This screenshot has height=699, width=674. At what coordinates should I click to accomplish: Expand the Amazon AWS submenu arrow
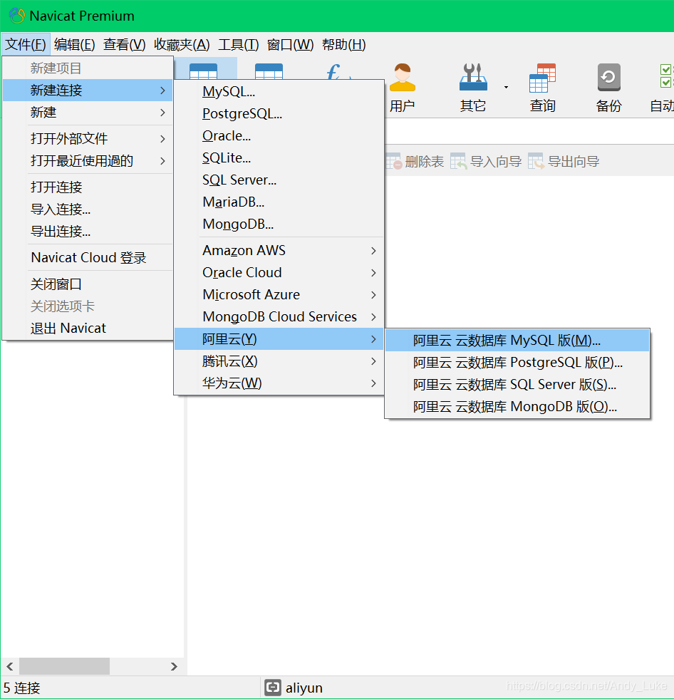373,251
